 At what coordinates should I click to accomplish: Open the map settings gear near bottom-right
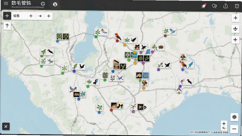(234, 117)
